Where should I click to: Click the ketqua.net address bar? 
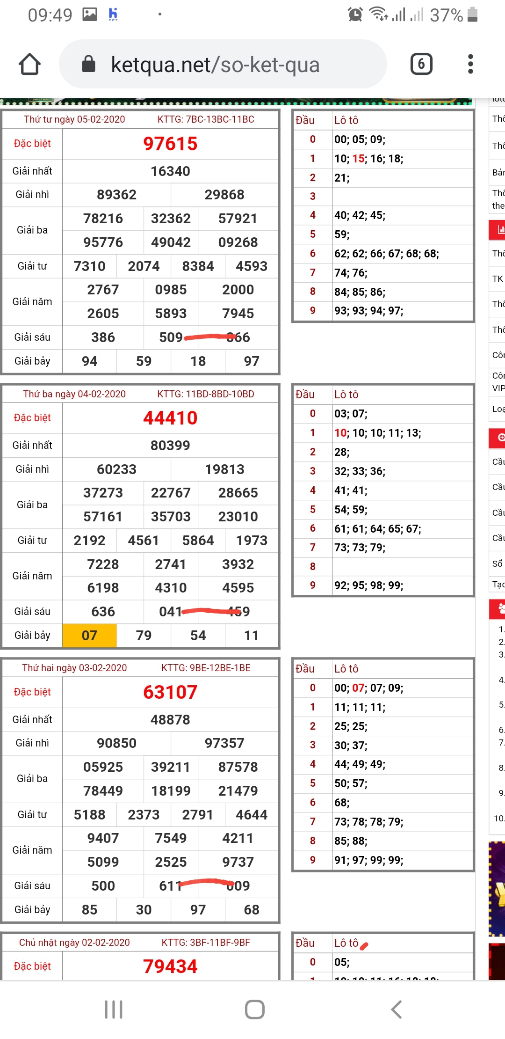pos(223,64)
